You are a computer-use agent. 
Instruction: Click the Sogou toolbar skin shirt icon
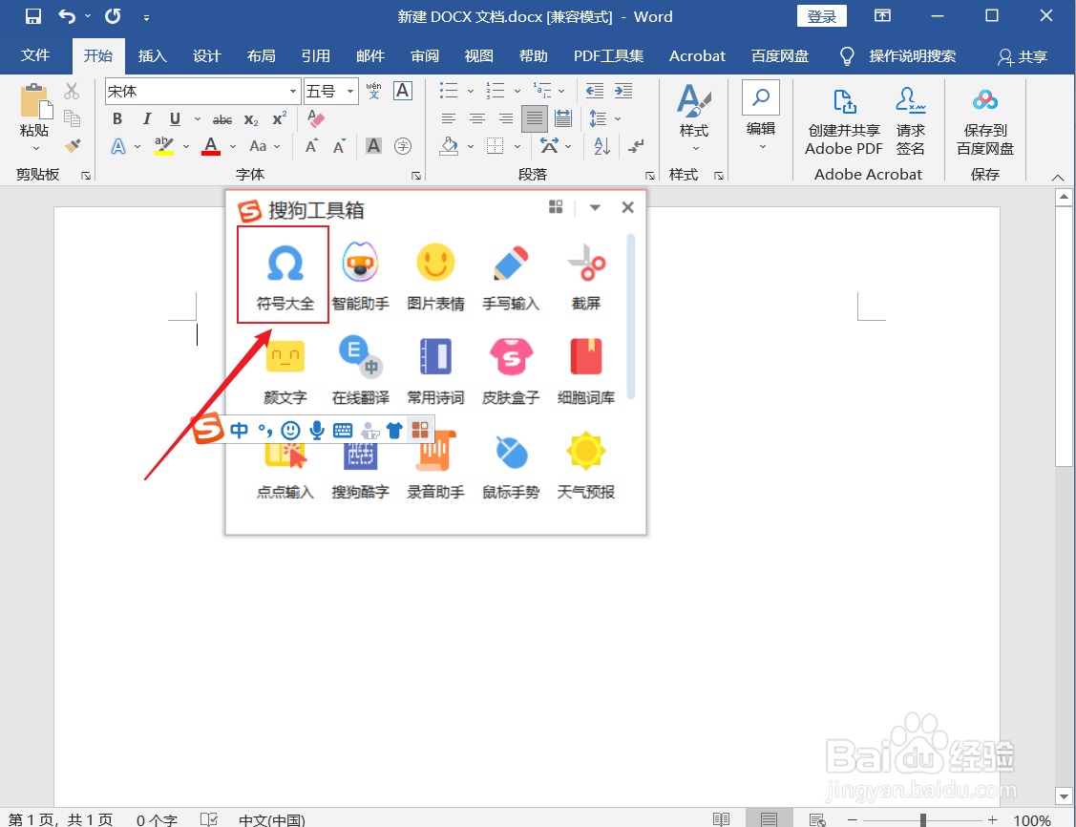point(394,431)
